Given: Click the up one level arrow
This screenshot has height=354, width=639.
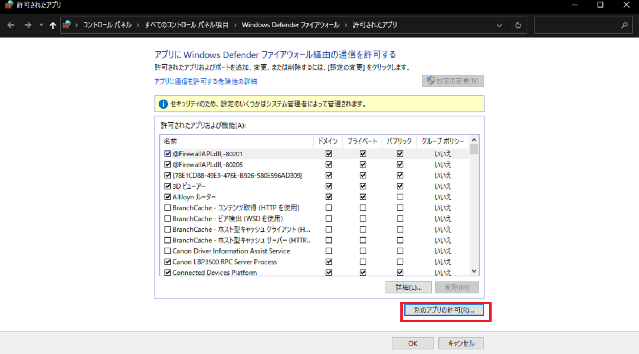Looking at the screenshot, I should (x=52, y=25).
